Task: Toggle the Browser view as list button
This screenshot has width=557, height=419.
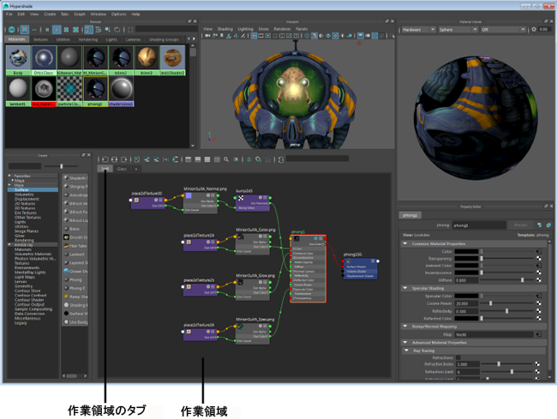Action: pyautogui.click(x=34, y=30)
